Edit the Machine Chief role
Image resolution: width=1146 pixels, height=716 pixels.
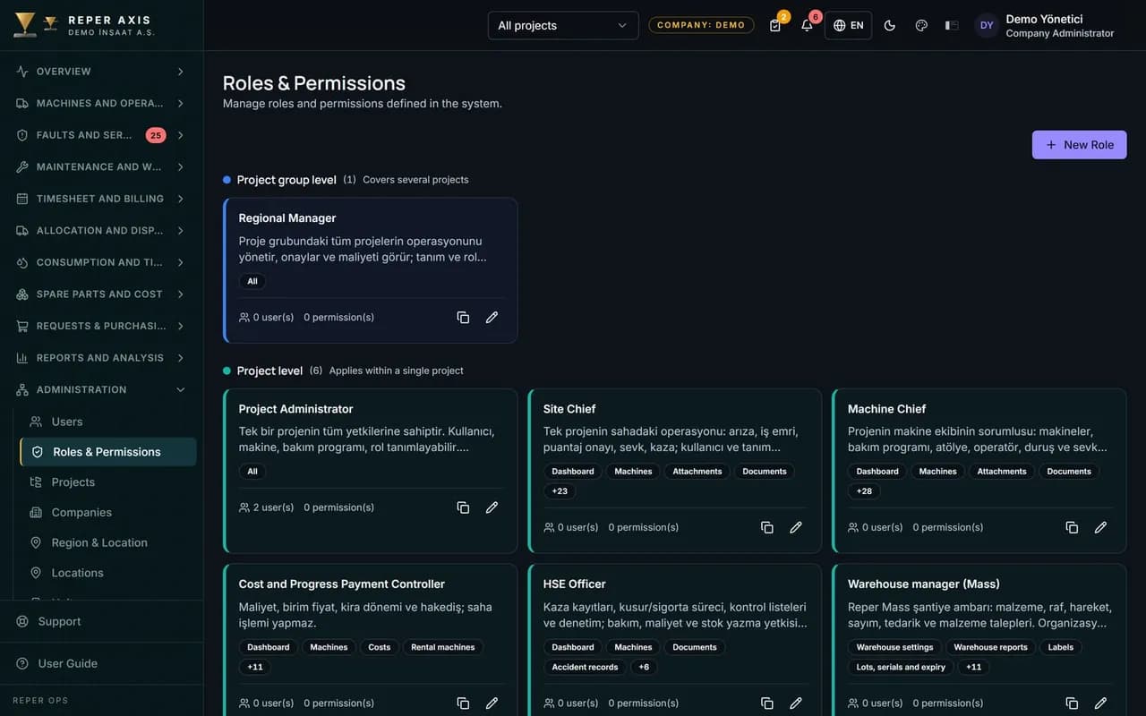[1100, 527]
